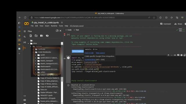This screenshot has width=186, height=104.
Task: Select the Colab Notebooks folder
Action: point(44,52)
